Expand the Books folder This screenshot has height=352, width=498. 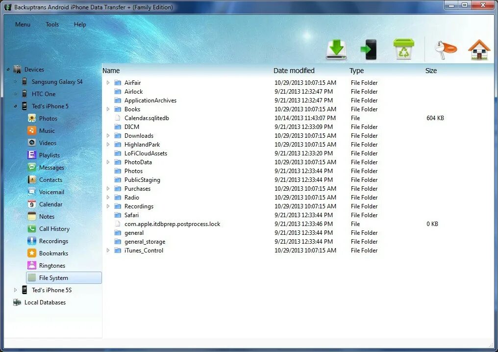108,109
